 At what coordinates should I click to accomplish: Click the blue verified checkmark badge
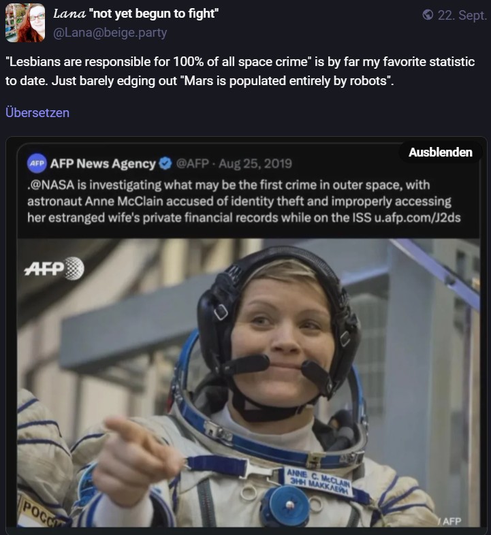[165, 164]
